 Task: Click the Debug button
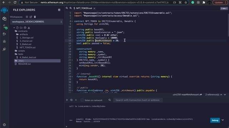[x=215, y=120]
